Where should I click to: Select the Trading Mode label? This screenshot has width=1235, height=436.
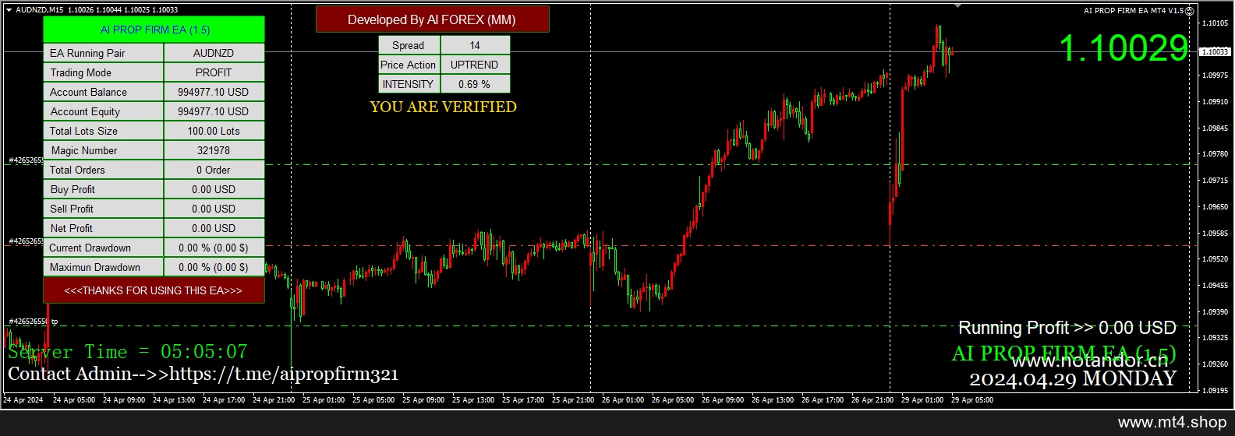[x=104, y=72]
